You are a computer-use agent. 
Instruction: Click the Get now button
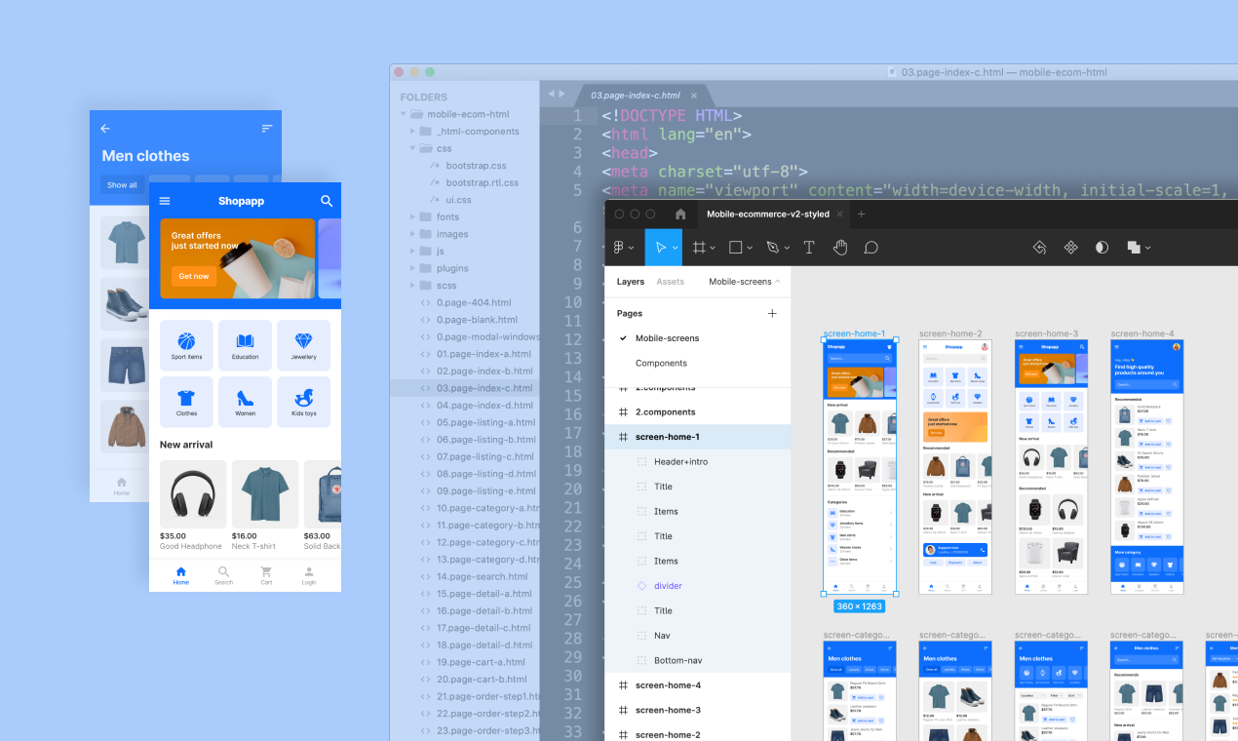click(194, 275)
